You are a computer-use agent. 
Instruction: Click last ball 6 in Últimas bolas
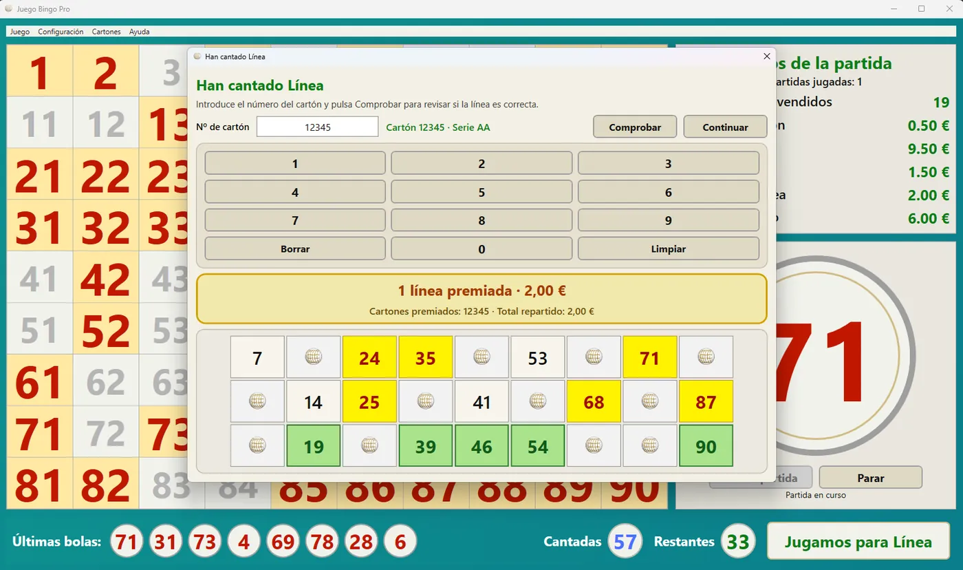[x=400, y=542]
